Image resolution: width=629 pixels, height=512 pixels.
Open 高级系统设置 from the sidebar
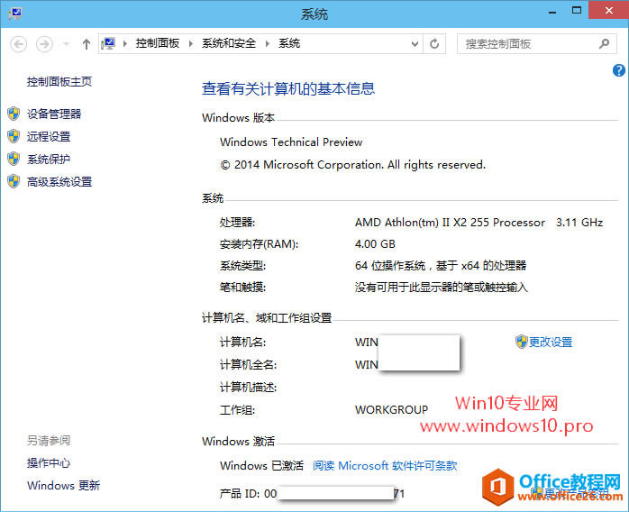click(59, 182)
